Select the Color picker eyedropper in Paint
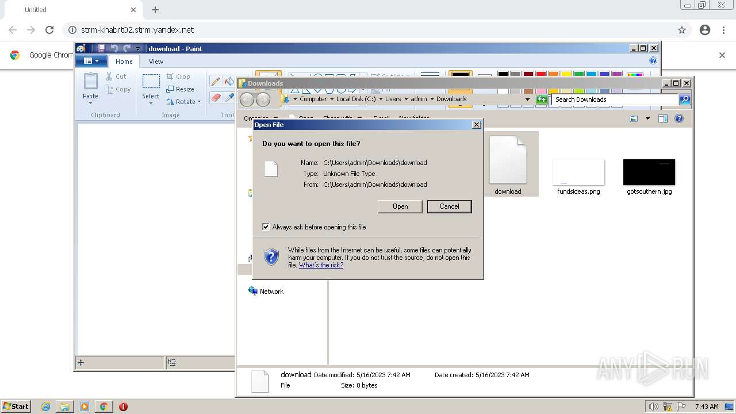Screen dimensions: 736x414 click(x=229, y=98)
